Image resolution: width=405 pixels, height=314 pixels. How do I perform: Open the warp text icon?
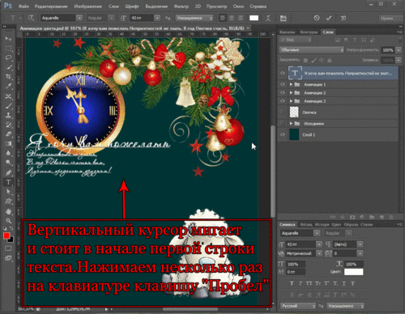click(268, 18)
